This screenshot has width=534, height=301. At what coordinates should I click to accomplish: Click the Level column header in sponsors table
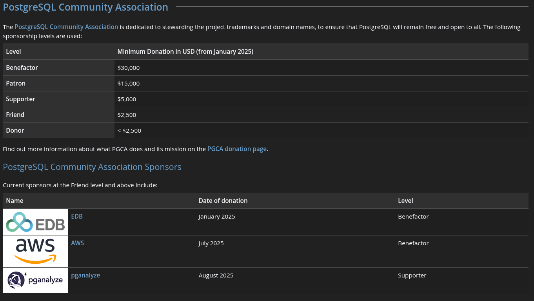[461, 201]
